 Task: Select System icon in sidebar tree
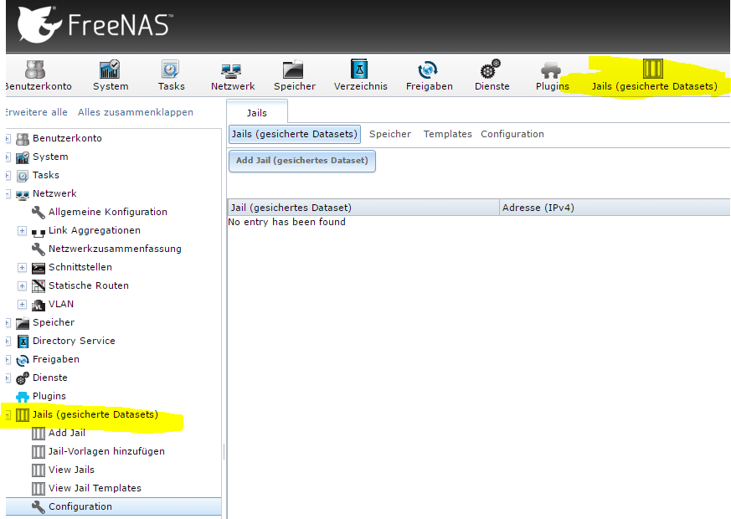(23, 157)
